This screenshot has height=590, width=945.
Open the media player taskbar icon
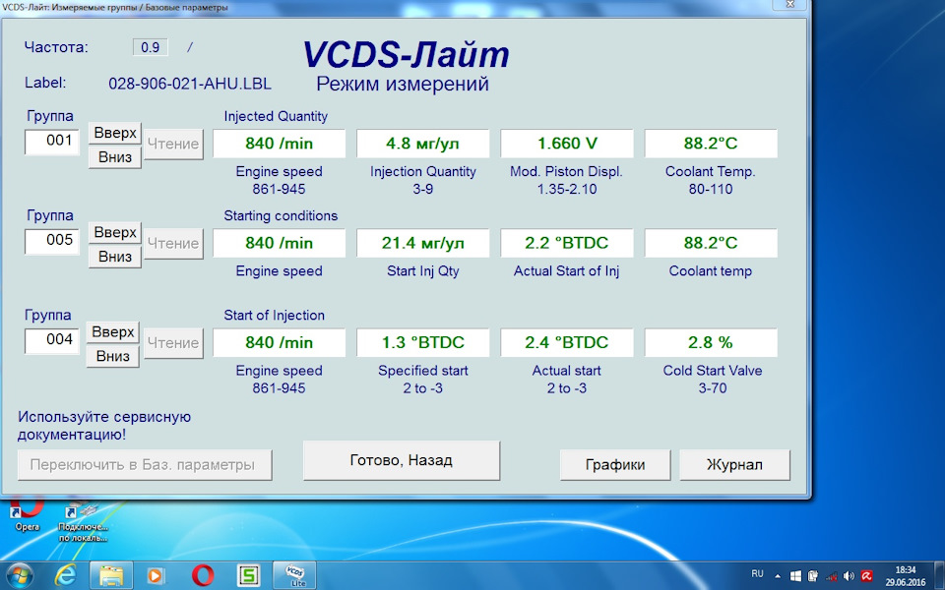[156, 576]
